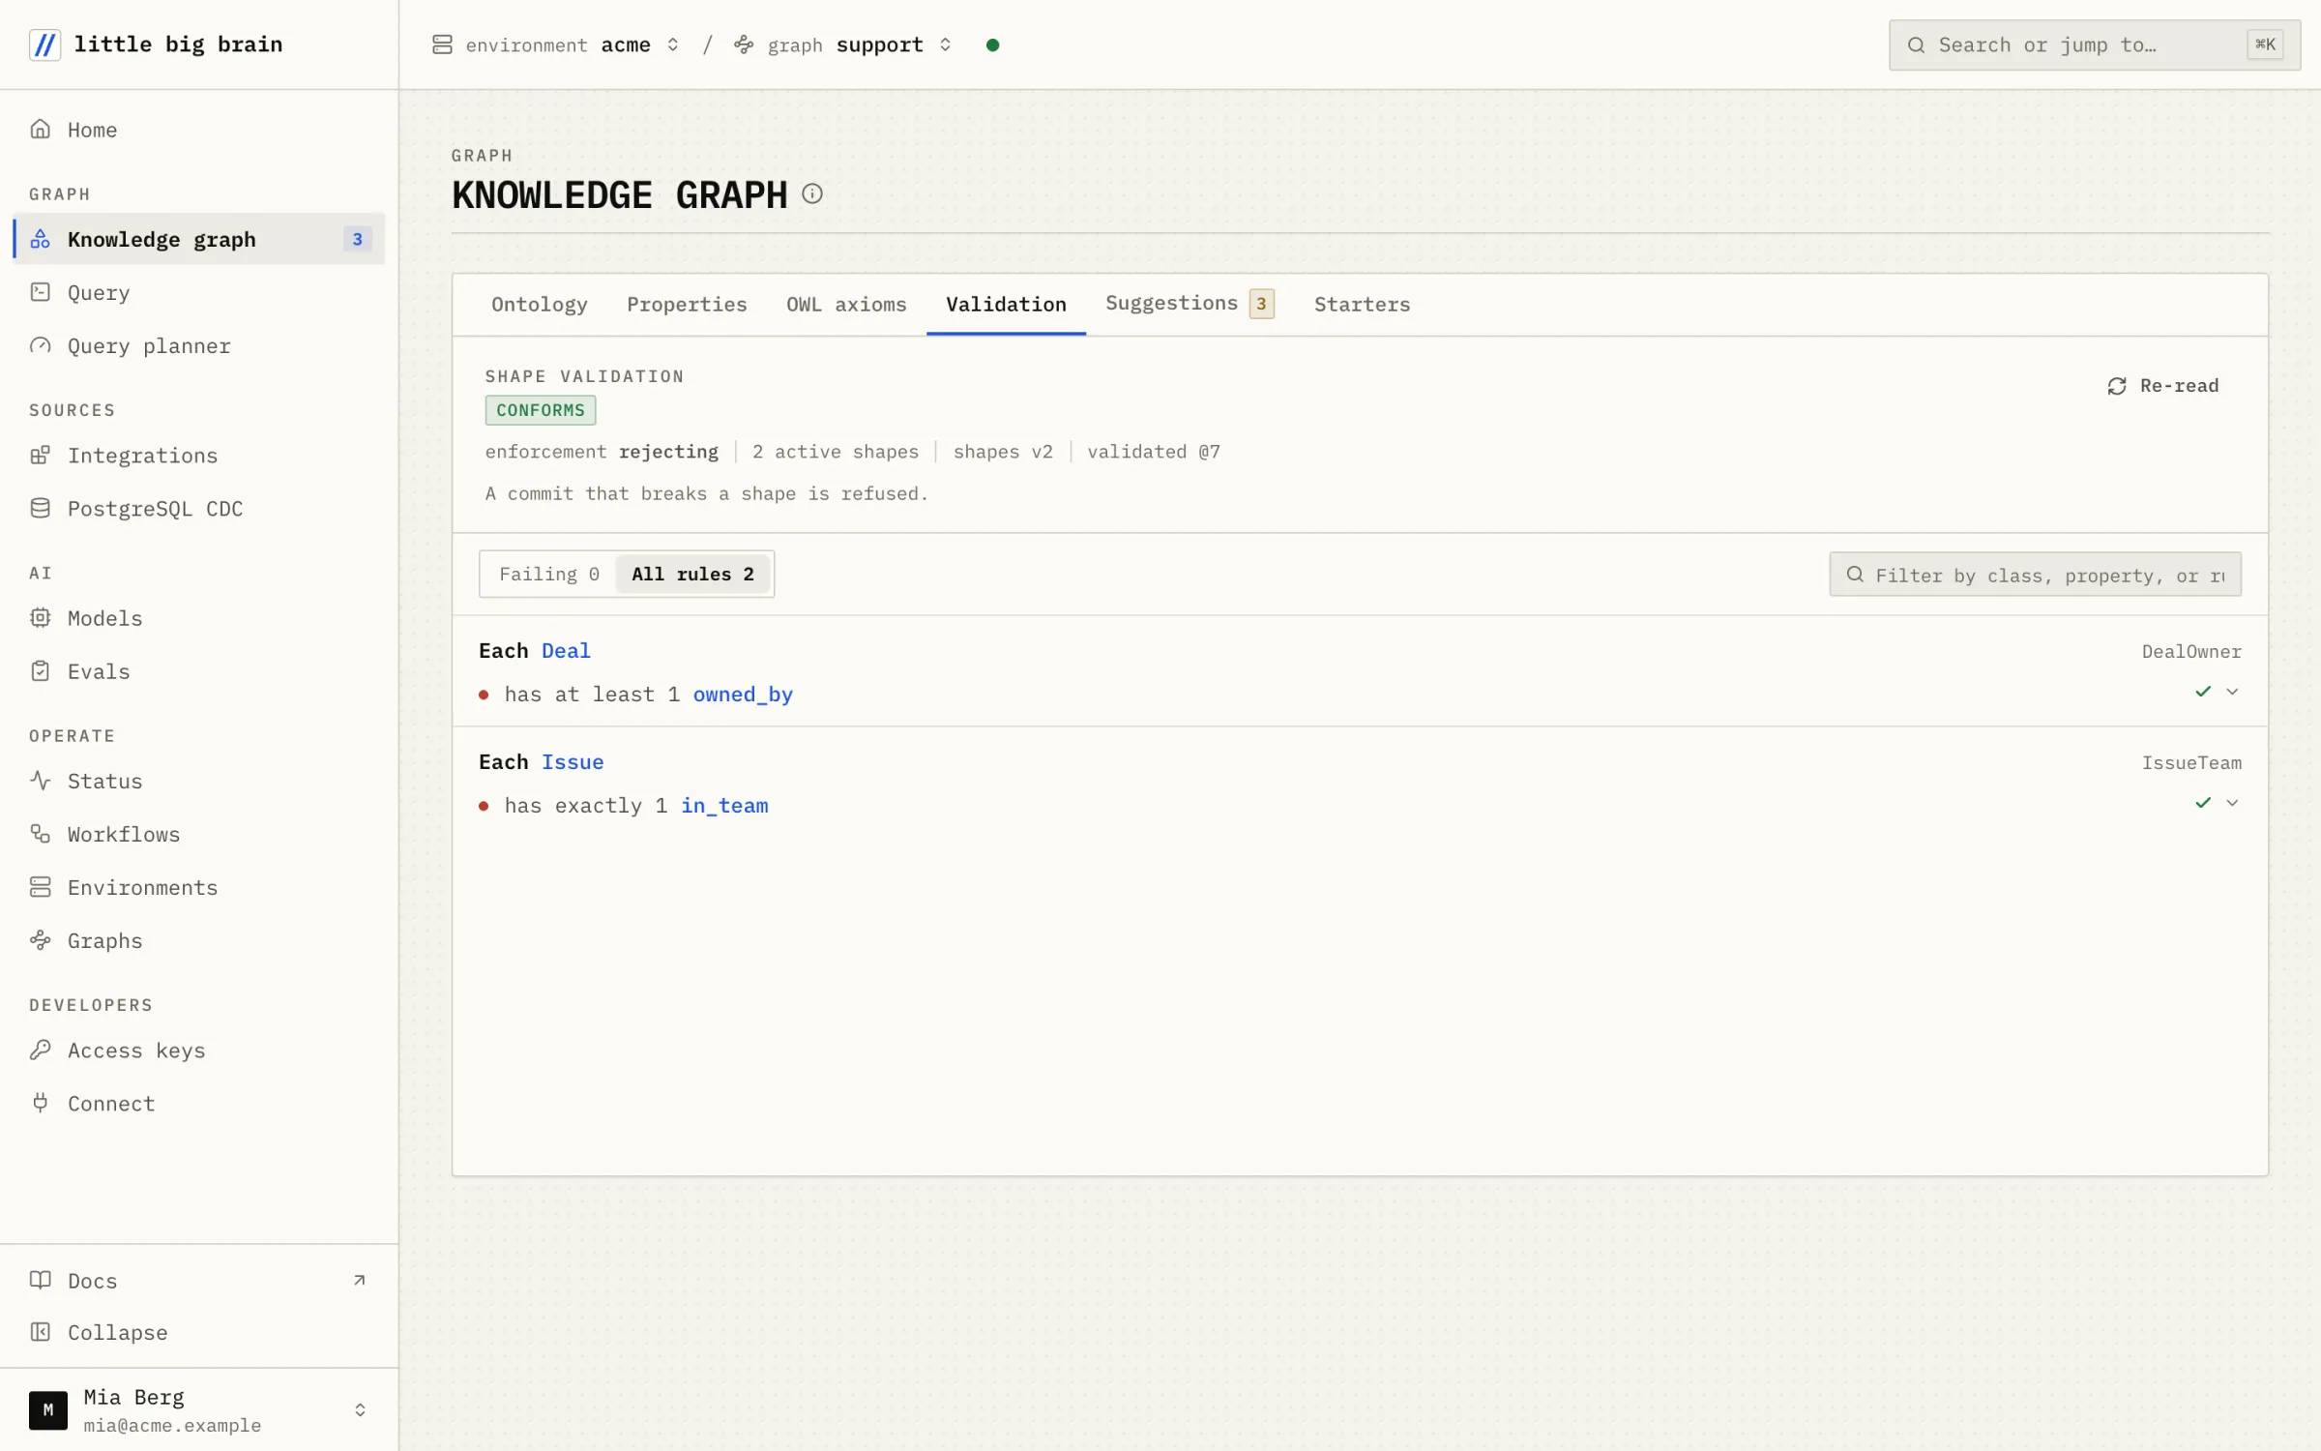Open Query planner gauge icon
The width and height of the screenshot is (2321, 1451).
point(40,345)
